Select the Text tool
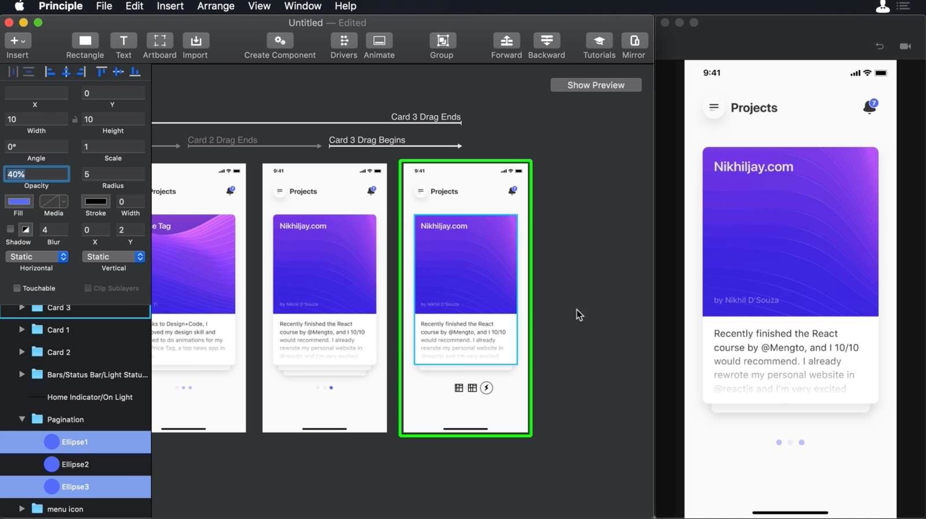The image size is (926, 519). coord(123,46)
